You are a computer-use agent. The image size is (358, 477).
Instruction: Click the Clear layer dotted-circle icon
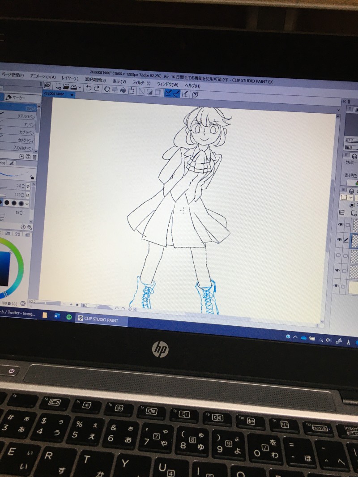click(x=107, y=89)
